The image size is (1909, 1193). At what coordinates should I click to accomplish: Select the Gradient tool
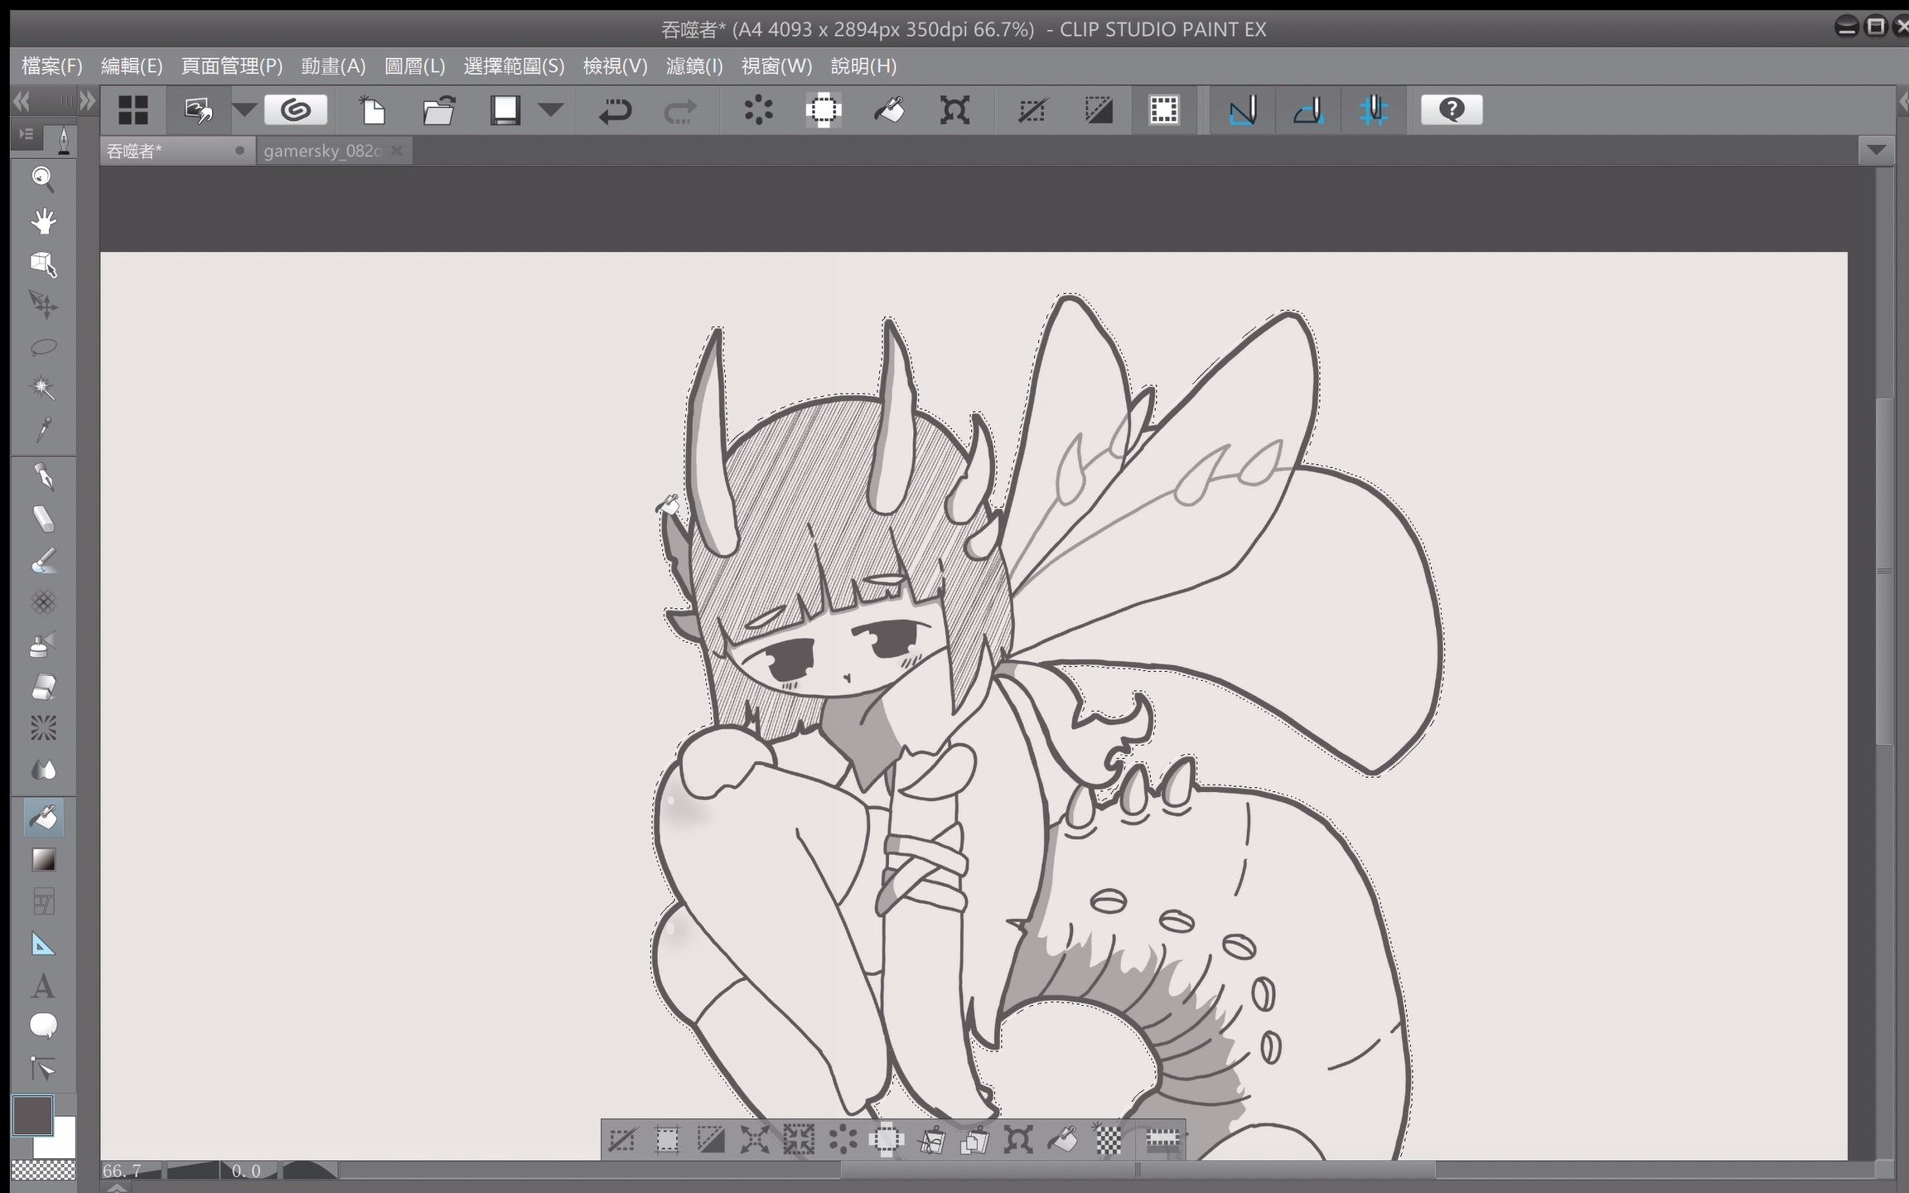(x=43, y=860)
